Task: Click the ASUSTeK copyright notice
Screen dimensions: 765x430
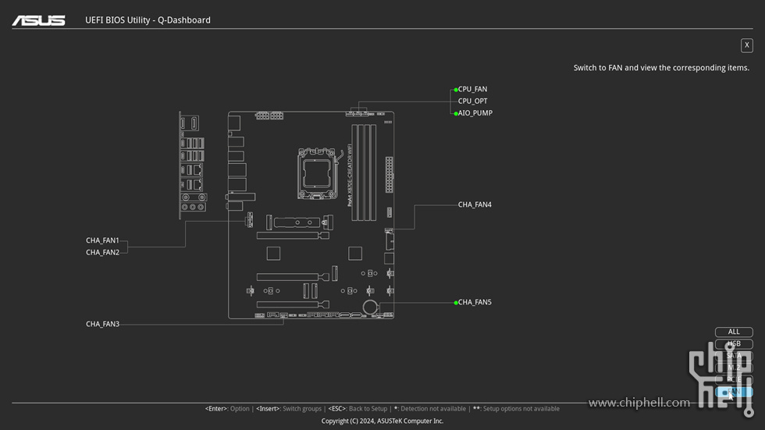Action: [x=382, y=421]
